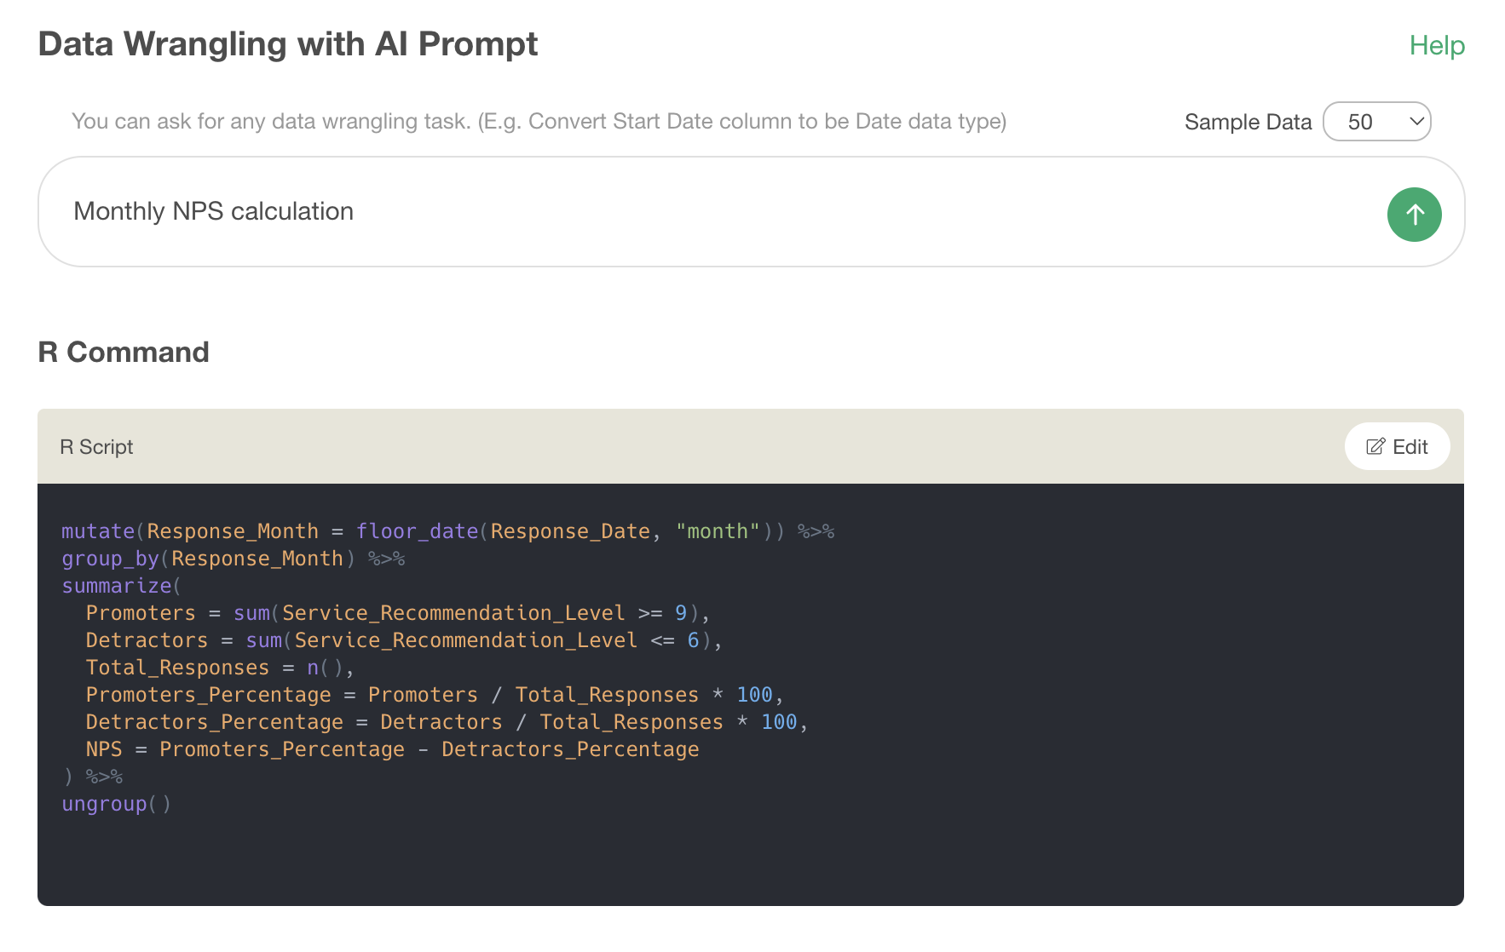Click the summarize keyword in the script
The height and width of the screenshot is (952, 1505).
pos(117,586)
